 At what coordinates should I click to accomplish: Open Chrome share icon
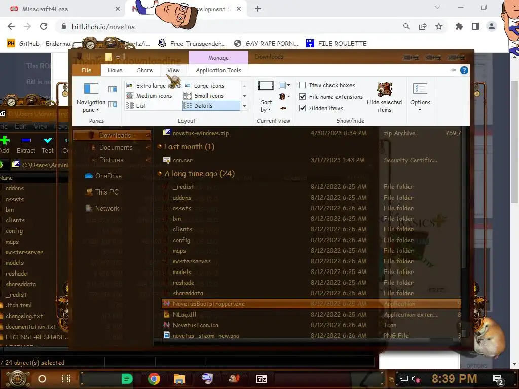(x=423, y=27)
